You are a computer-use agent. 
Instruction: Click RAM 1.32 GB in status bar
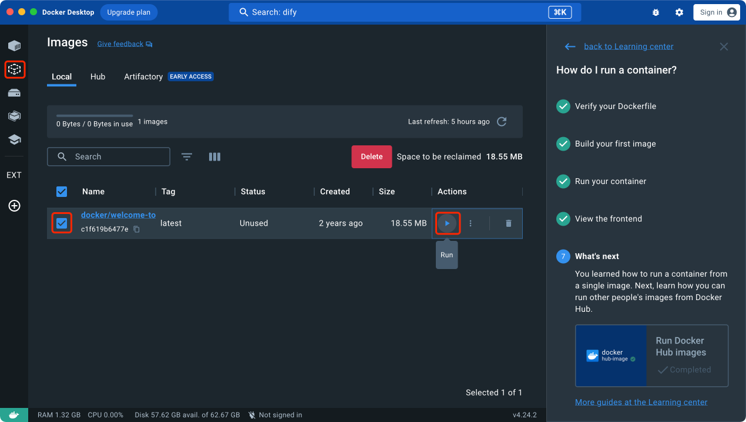[59, 415]
